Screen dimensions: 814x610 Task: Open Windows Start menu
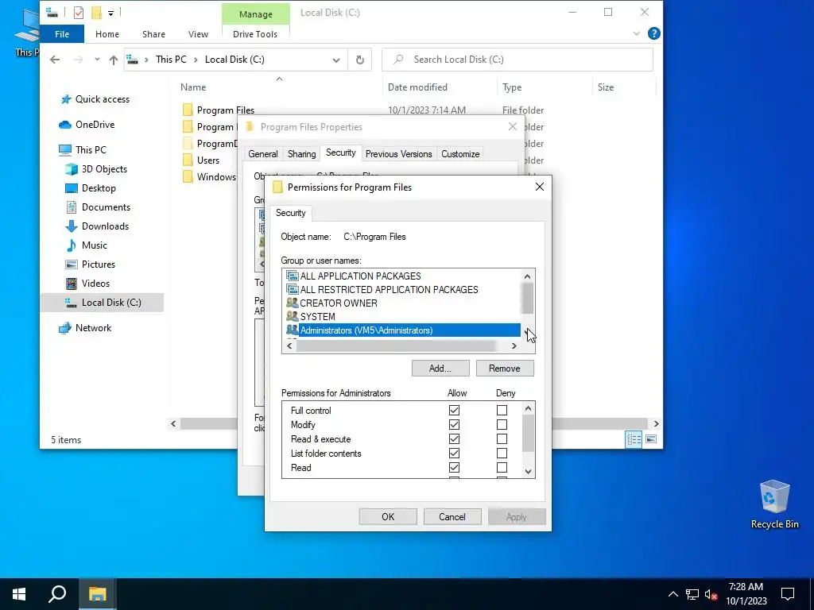pos(19,594)
